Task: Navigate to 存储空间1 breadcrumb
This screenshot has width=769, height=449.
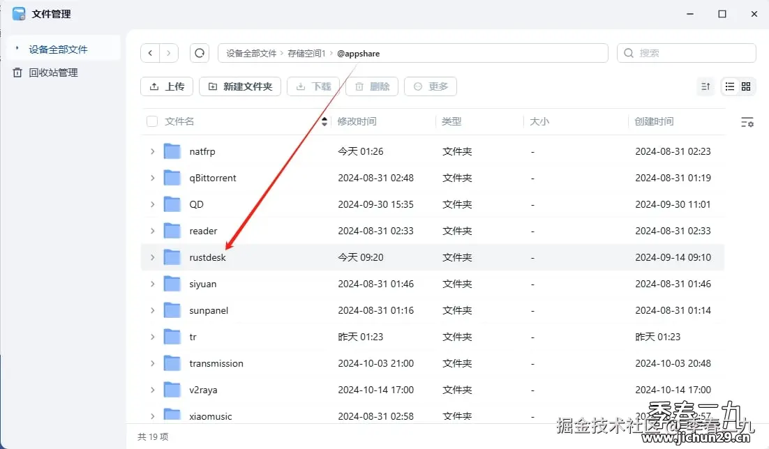Action: 306,54
